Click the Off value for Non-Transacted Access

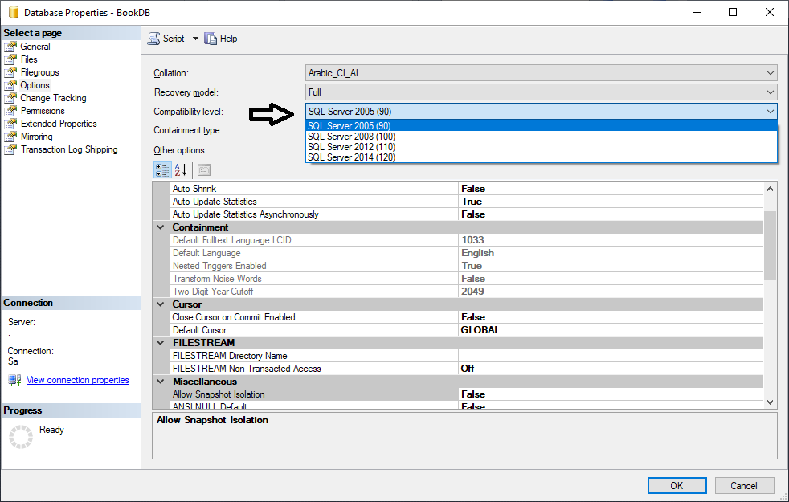(468, 369)
